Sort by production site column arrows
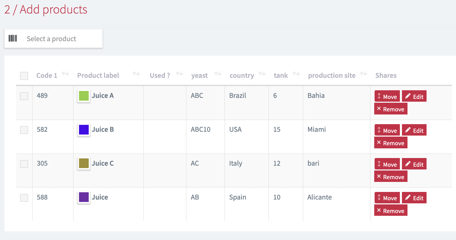The height and width of the screenshot is (240, 456). [x=363, y=74]
